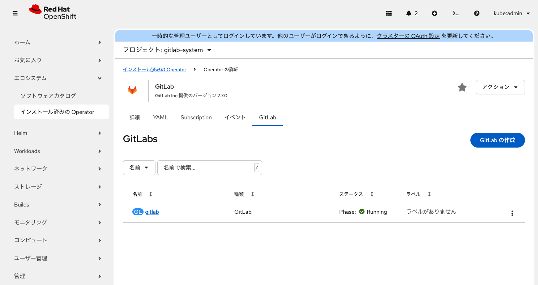Image resolution: width=538 pixels, height=285 pixels.
Task: Toggle the navigation sidebar hamburger icon
Action: pos(15,13)
